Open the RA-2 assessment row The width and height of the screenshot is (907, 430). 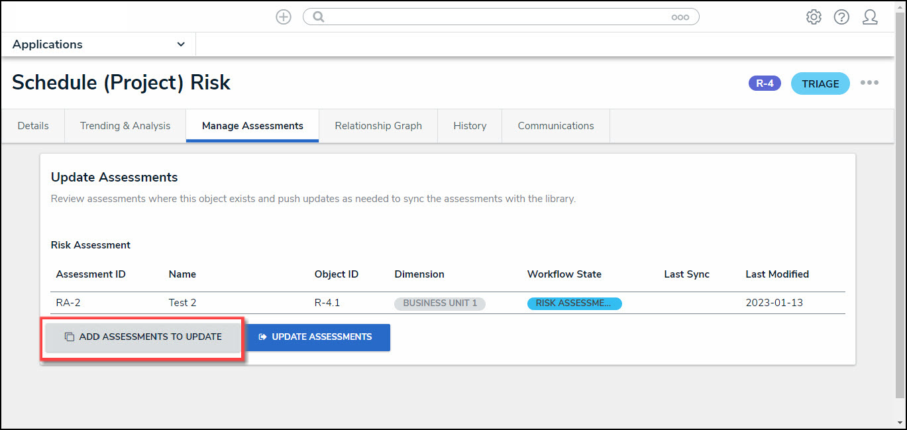coord(448,303)
